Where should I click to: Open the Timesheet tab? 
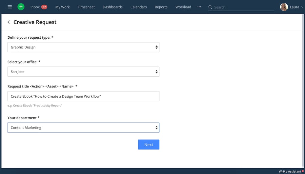(86, 7)
